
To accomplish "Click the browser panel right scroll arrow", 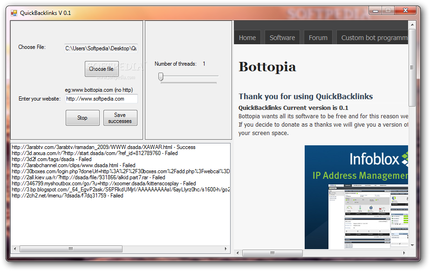I will [x=404, y=253].
